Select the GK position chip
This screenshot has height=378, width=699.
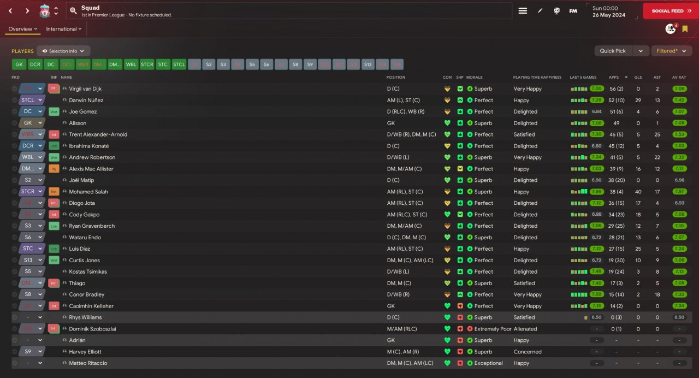19,64
